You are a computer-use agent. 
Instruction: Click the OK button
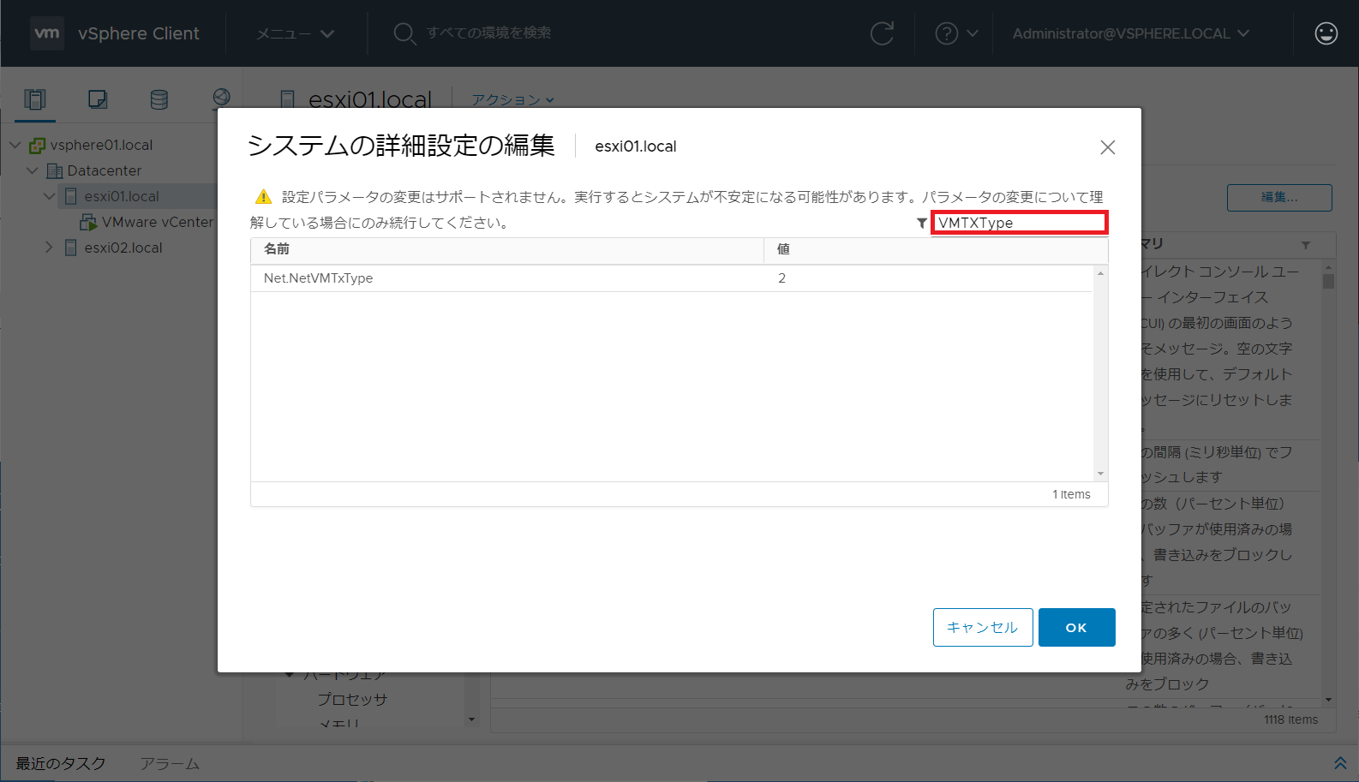point(1077,627)
